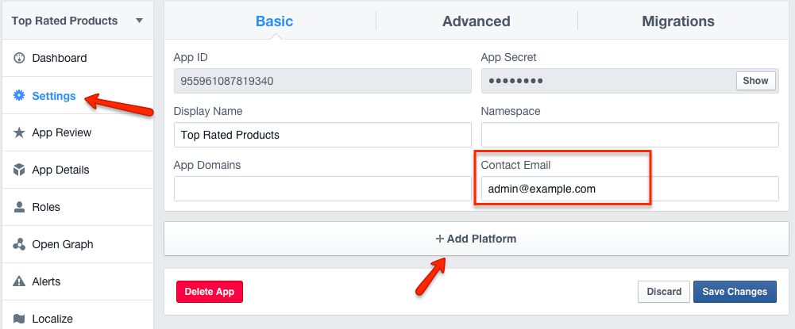
Task: Click the Open Graph nodes icon
Action: pos(19,245)
